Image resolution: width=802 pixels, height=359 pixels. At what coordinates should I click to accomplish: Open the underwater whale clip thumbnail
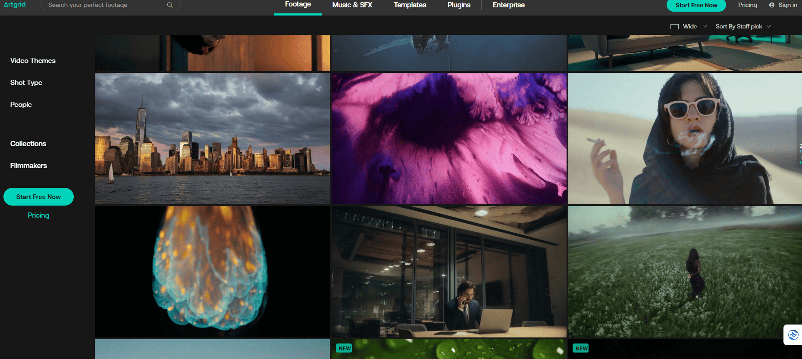(449, 53)
